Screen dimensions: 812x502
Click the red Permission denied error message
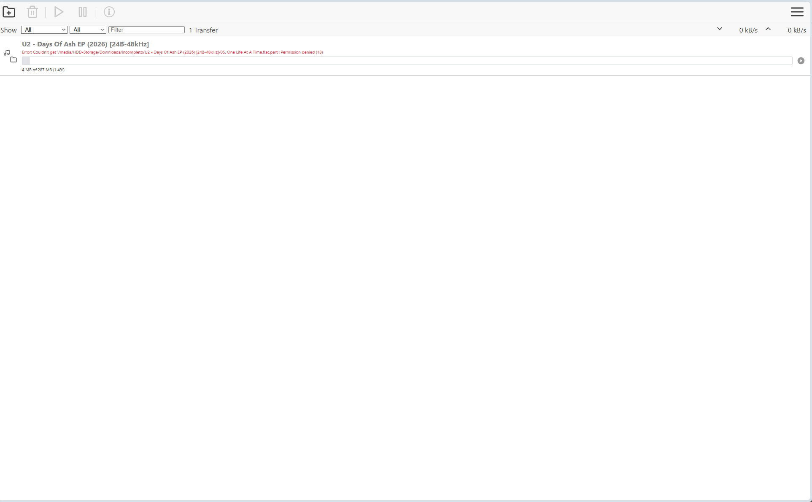point(172,52)
